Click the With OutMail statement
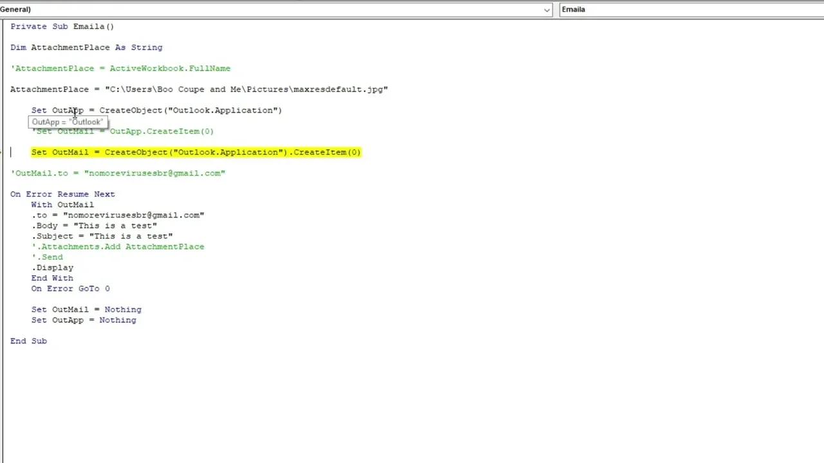 (x=62, y=204)
